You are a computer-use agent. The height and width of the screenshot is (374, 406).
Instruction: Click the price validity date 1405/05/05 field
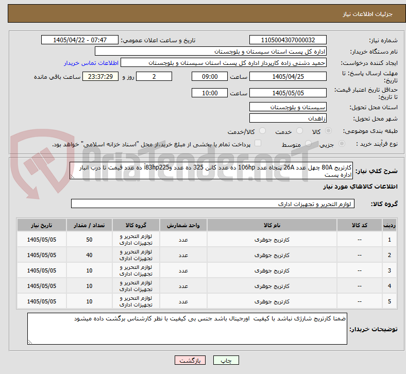288,93
